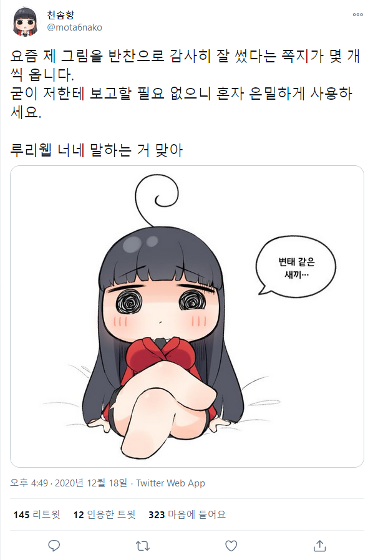
Task: Click the curly ahoge in the illustration
Action: click(x=156, y=200)
